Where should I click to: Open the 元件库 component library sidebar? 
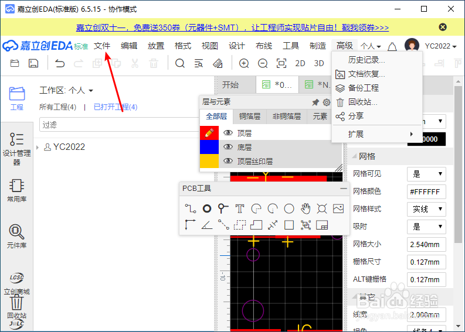[x=16, y=236]
